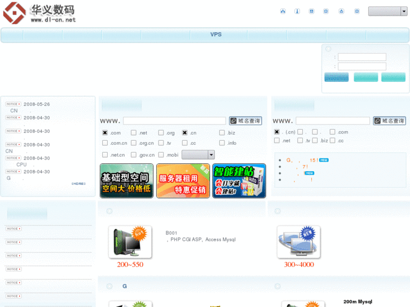Click the green server 'hot' icon
The image size is (410, 307).
coord(130,241)
